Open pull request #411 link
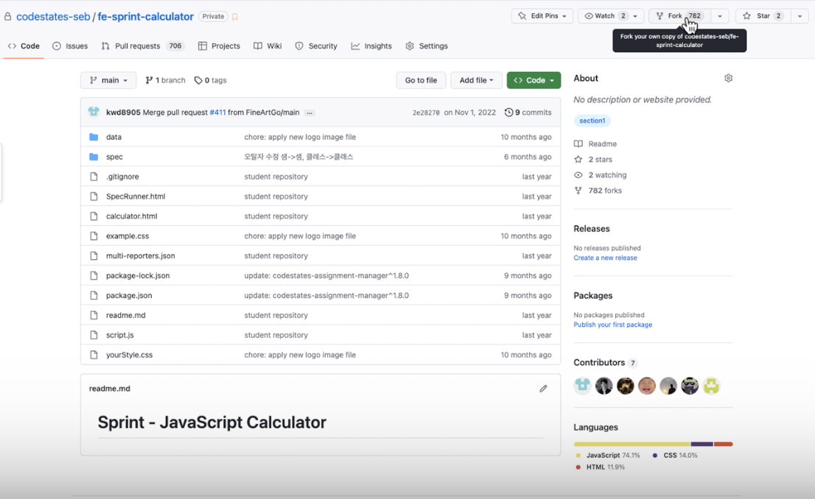Viewport: 815px width, 499px height. point(218,112)
